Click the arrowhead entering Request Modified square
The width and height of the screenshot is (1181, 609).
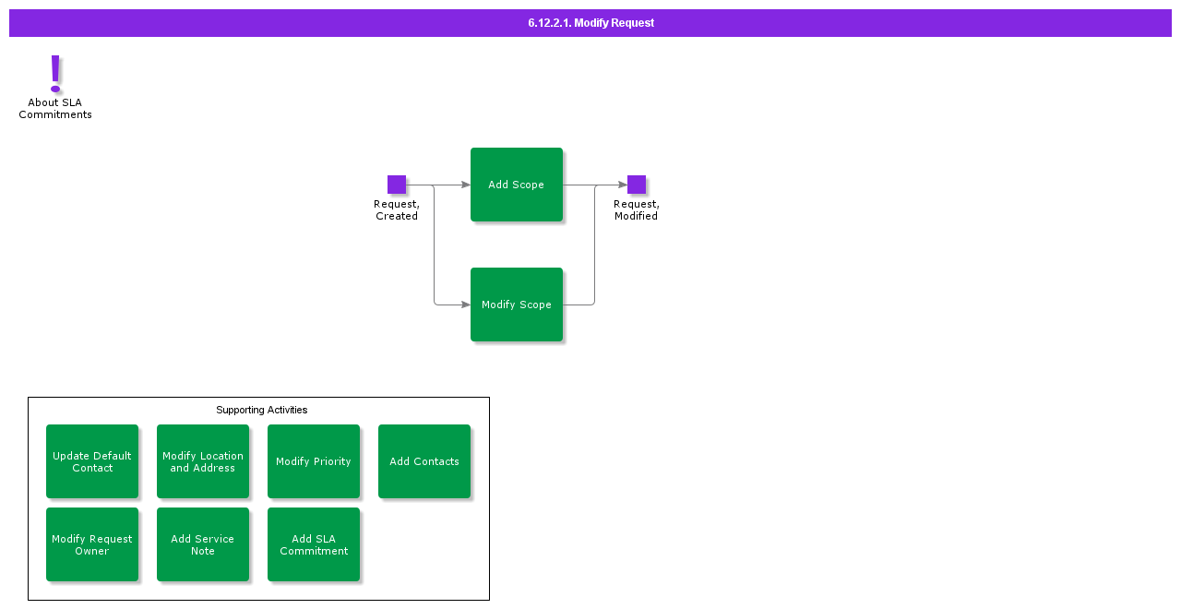point(623,185)
